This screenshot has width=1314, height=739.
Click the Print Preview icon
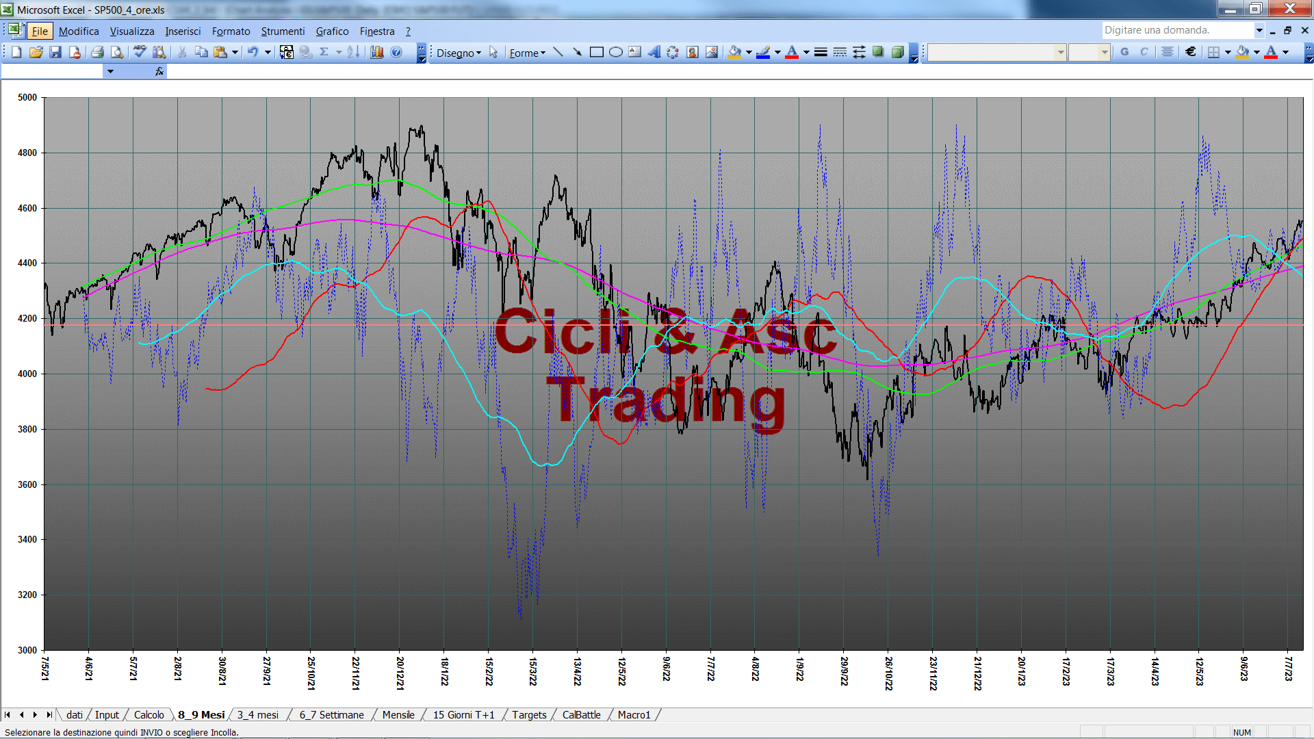click(x=117, y=52)
